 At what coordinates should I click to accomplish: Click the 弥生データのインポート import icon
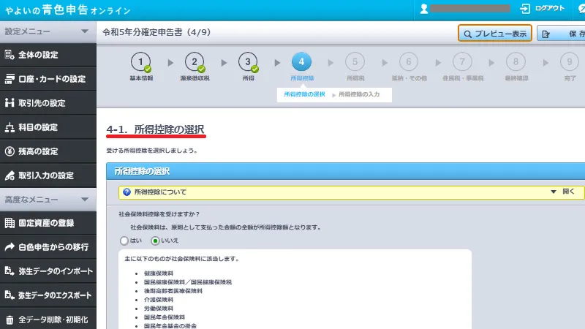coord(10,271)
